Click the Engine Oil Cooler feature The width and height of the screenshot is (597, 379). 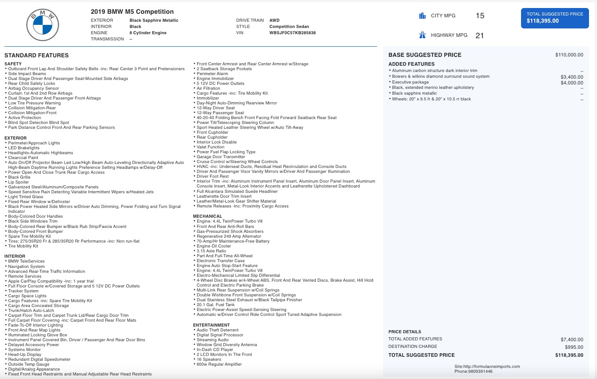coord(212,246)
